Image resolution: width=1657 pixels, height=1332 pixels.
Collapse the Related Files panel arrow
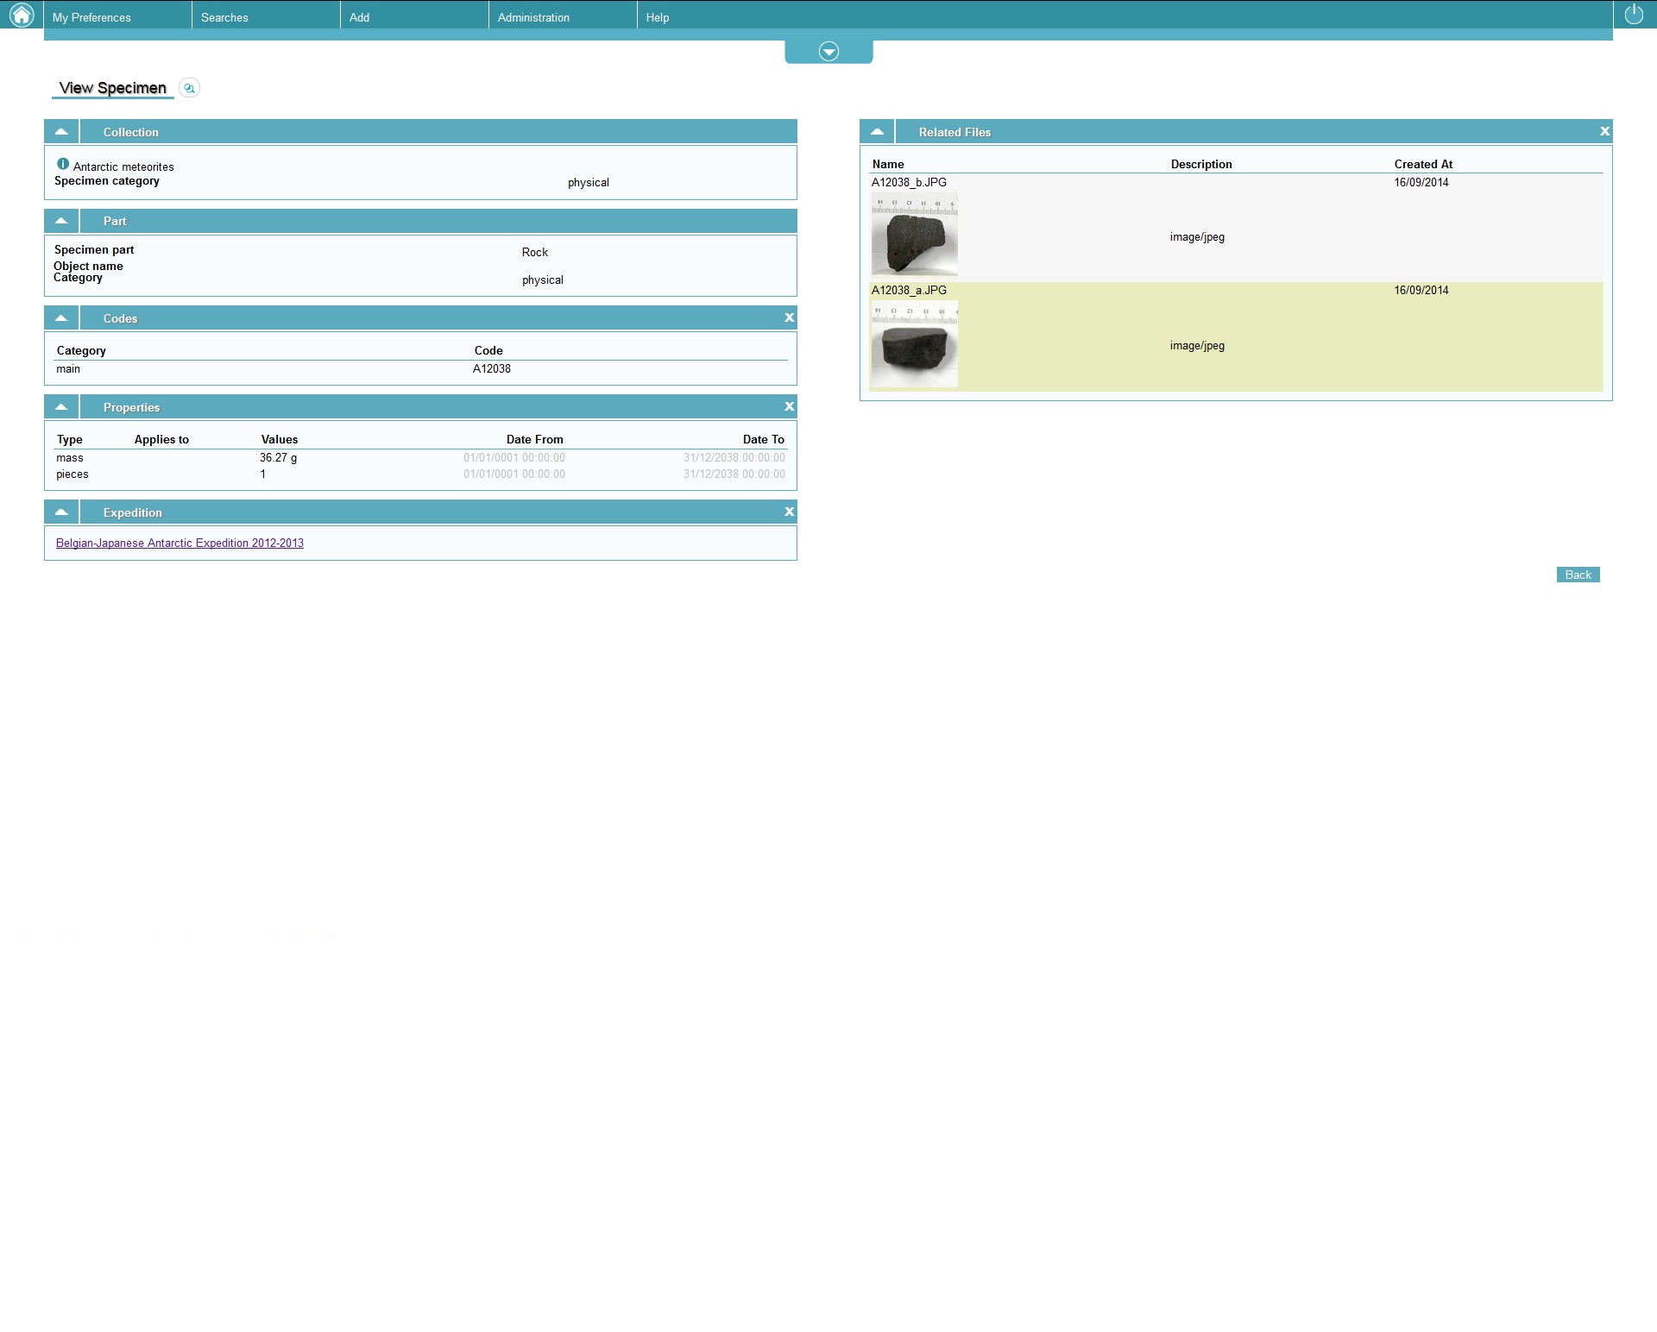tap(877, 132)
